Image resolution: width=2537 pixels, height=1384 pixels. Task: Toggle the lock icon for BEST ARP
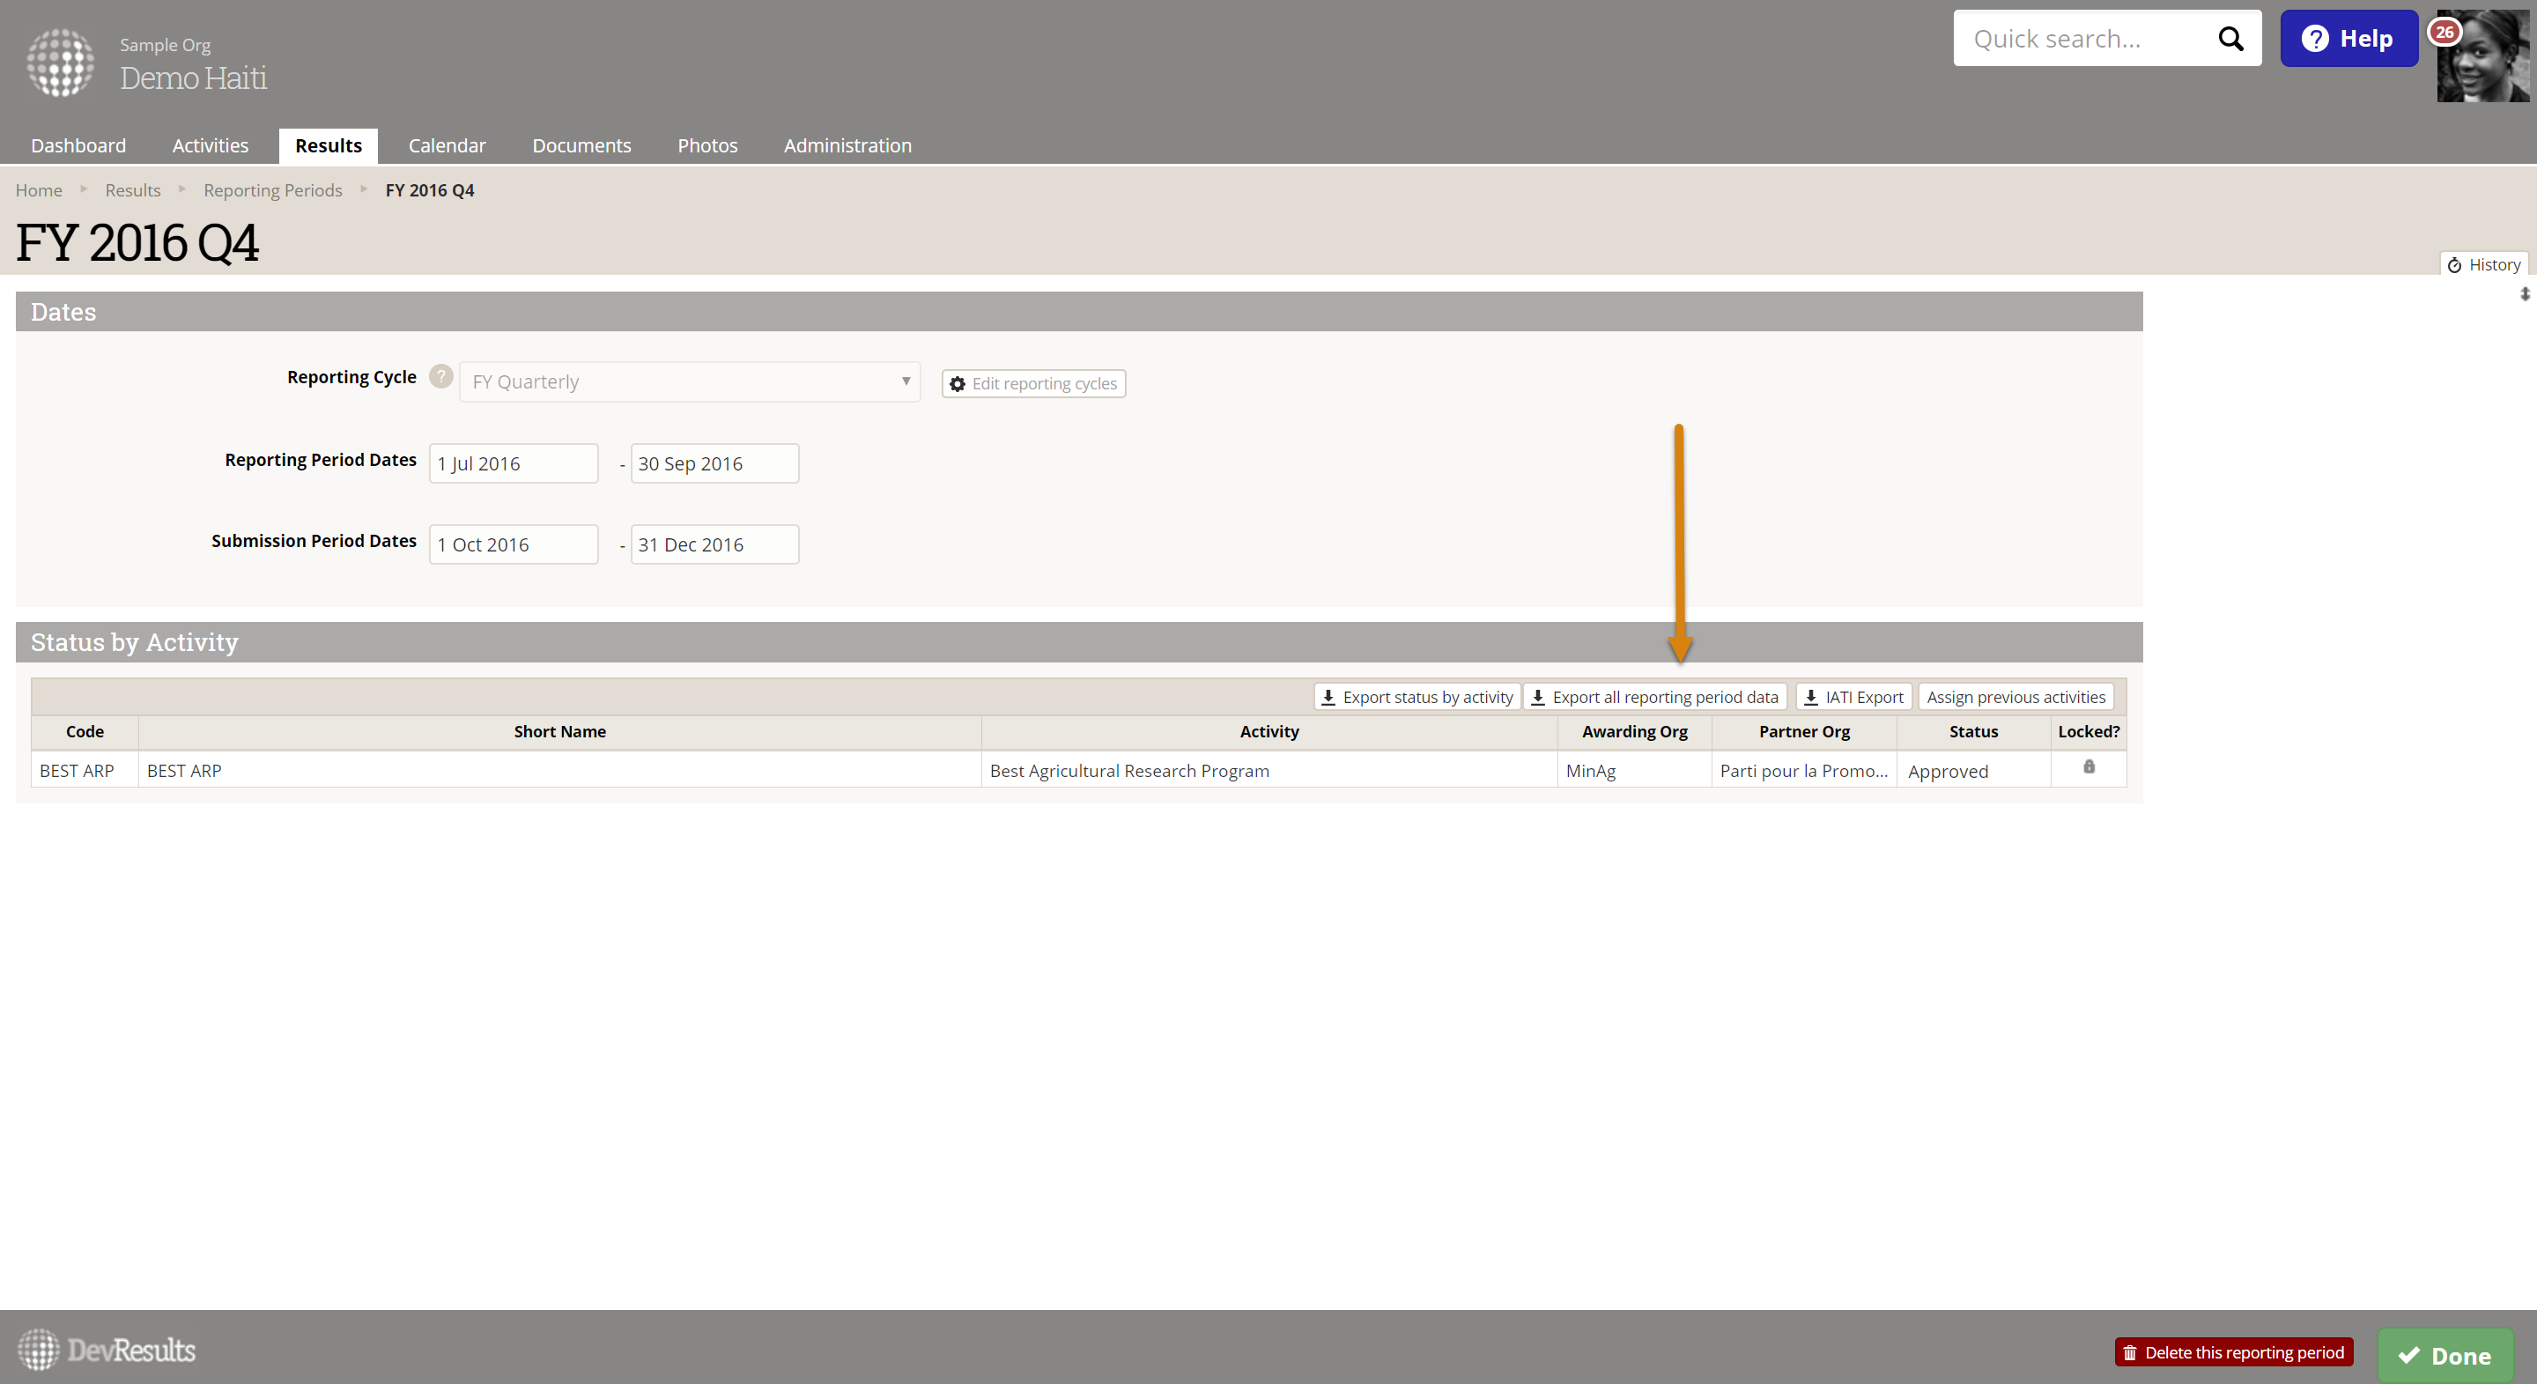pyautogui.click(x=2088, y=767)
